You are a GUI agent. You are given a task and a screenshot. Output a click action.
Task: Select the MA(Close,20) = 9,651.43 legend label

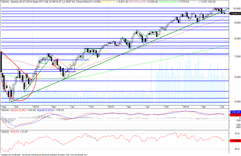[x=115, y=2]
